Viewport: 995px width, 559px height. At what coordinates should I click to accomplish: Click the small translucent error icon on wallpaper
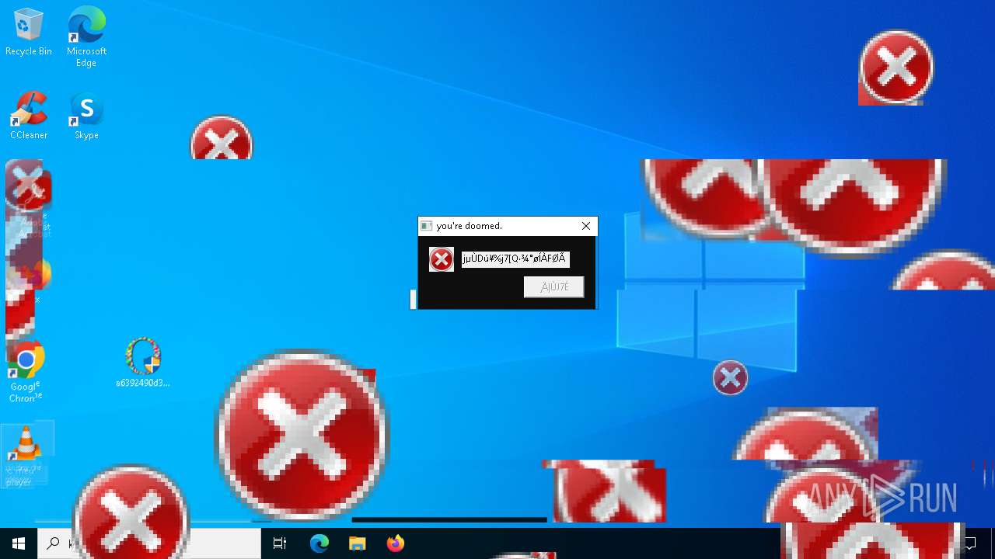[730, 378]
